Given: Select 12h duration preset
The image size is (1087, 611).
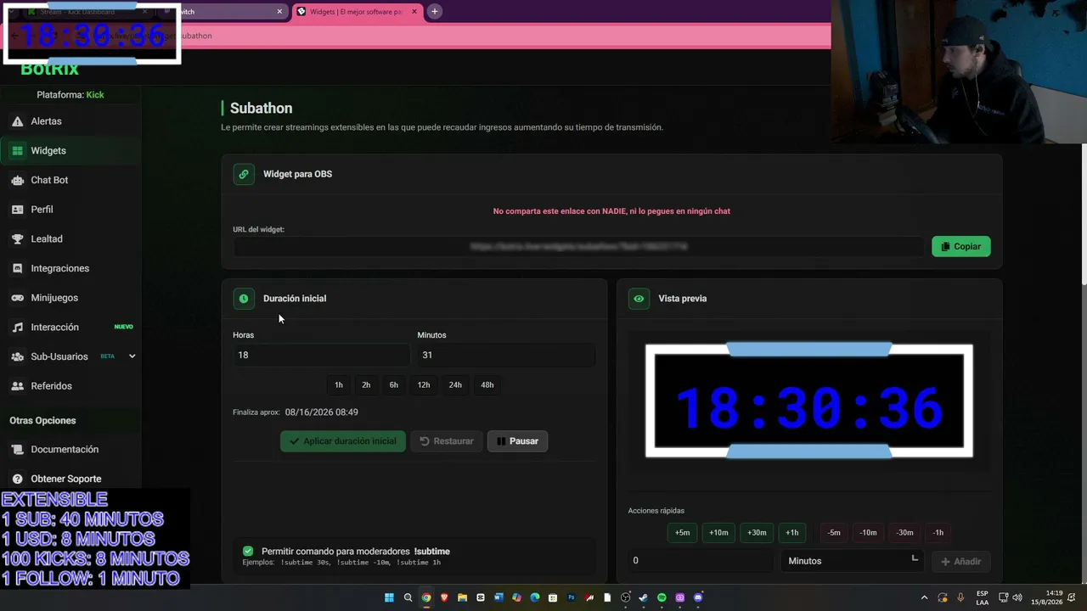Looking at the screenshot, I should (x=424, y=385).
